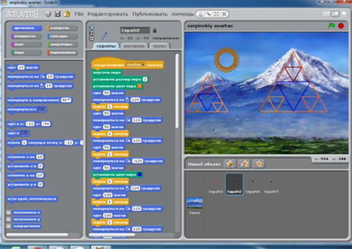Screen dimensions: 352x249
Task: Select the 'контроль' blocks category button
Action: (62, 28)
